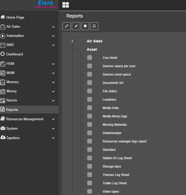186x195 pixels.
Task: Select the Asset tree heading
Action: (x=92, y=49)
